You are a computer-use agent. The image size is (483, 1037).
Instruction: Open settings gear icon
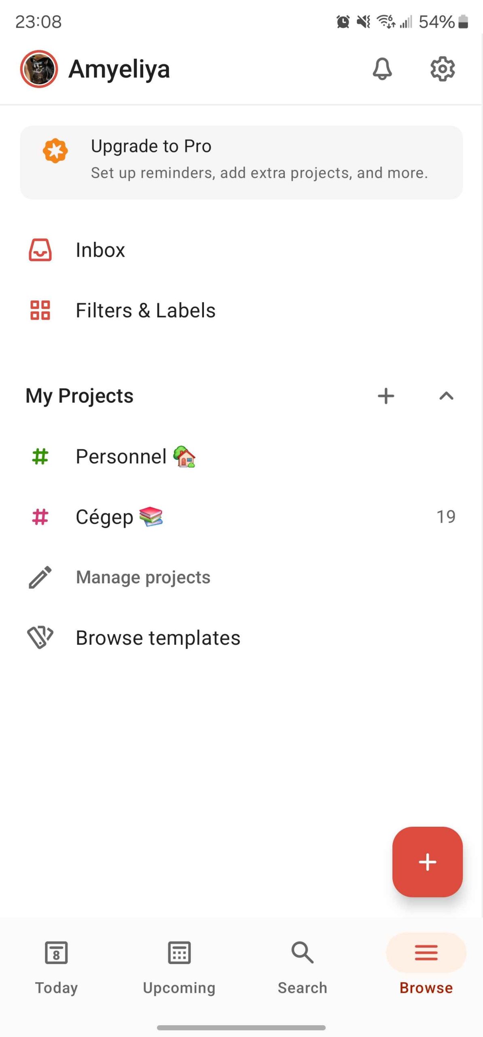pos(442,69)
